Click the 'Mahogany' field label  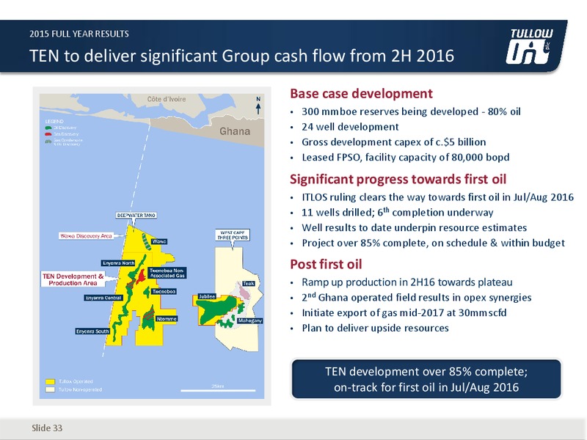point(249,321)
